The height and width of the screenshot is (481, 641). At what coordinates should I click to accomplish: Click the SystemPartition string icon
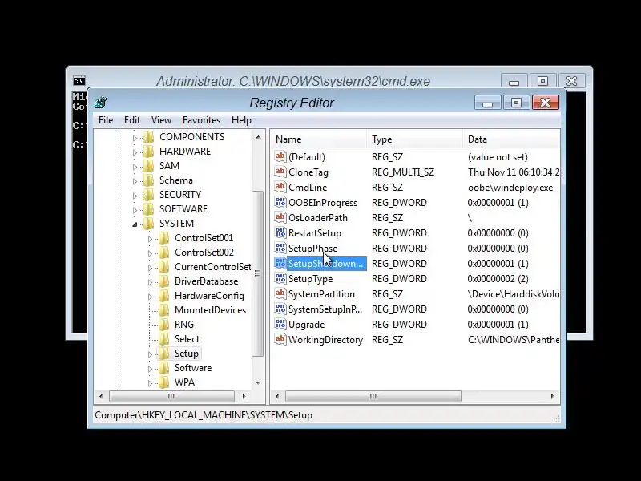280,293
